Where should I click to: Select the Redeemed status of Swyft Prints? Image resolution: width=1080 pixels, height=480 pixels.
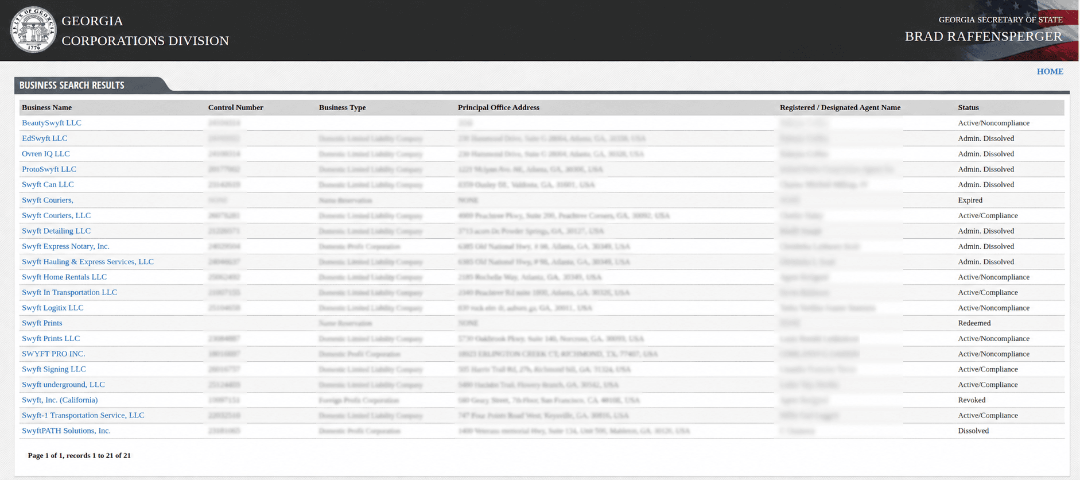974,323
